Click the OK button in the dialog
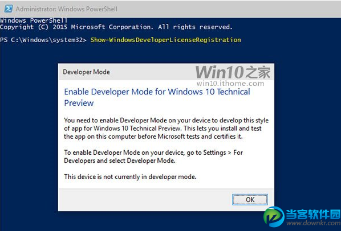 click(x=250, y=200)
